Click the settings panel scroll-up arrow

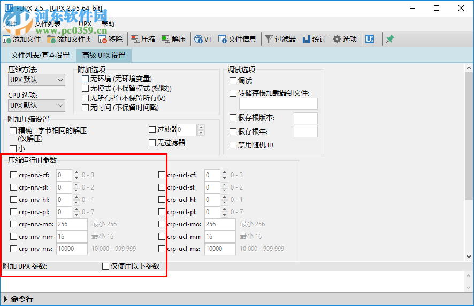pos(469,68)
